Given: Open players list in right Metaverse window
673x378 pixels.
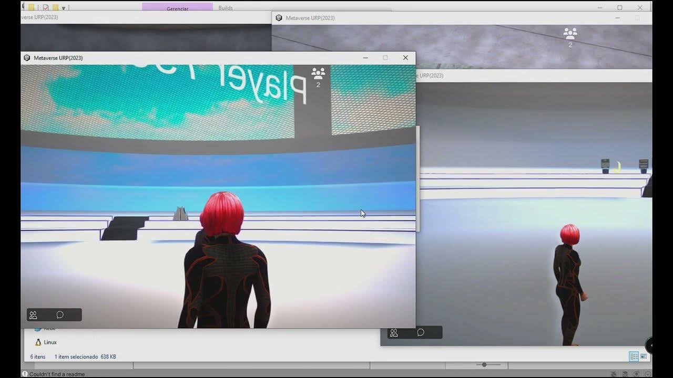Looking at the screenshot, I should click(394, 332).
